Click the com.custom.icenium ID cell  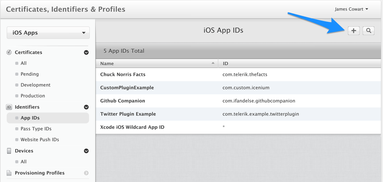coord(246,88)
